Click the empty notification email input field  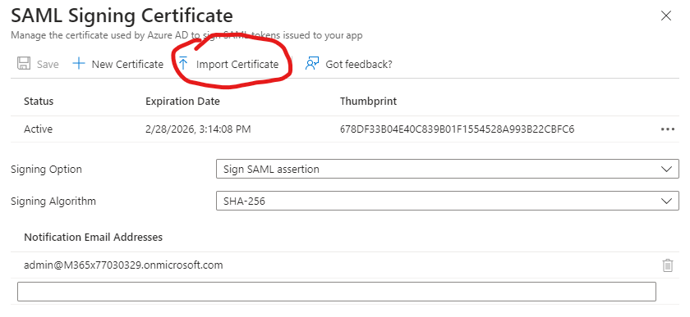tap(337, 292)
